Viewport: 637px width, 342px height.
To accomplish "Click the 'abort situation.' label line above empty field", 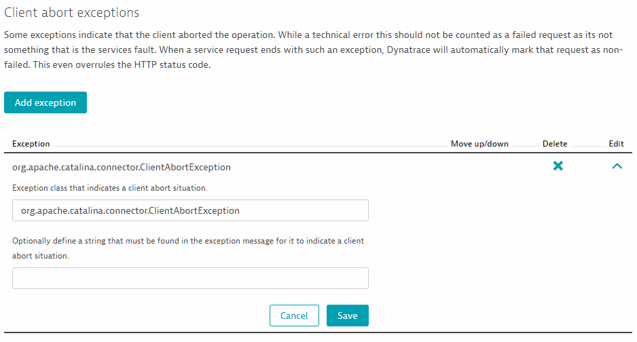I will point(41,256).
